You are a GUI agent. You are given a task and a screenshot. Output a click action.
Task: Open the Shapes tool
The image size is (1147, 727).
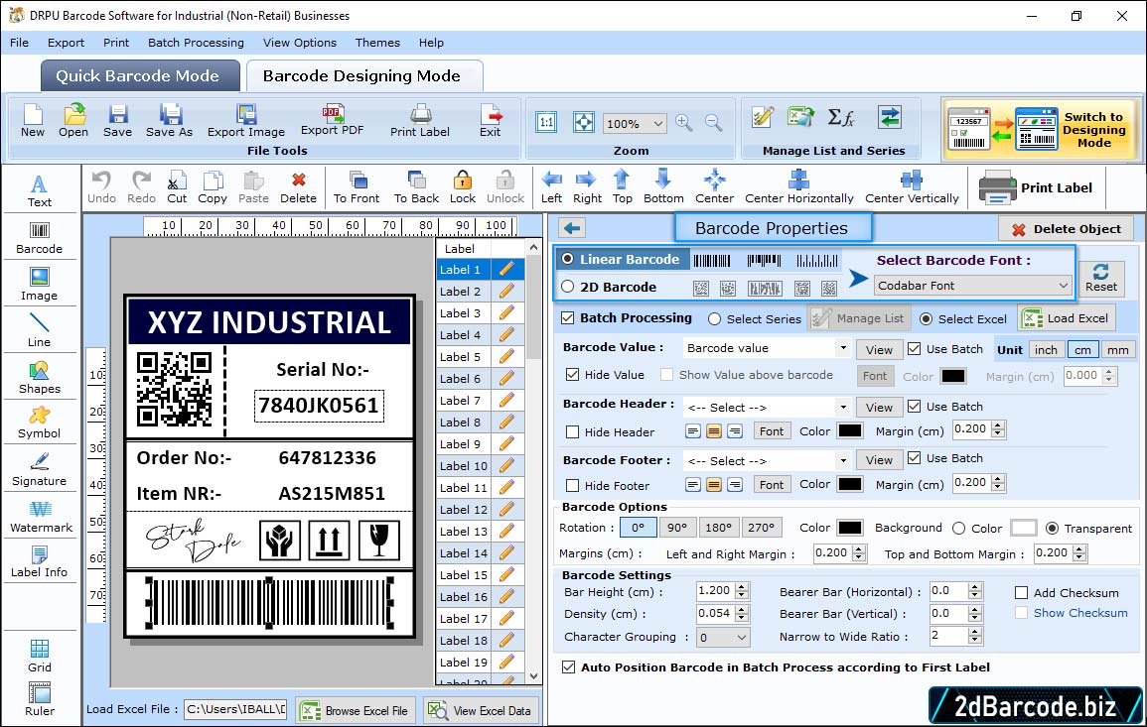click(x=39, y=378)
